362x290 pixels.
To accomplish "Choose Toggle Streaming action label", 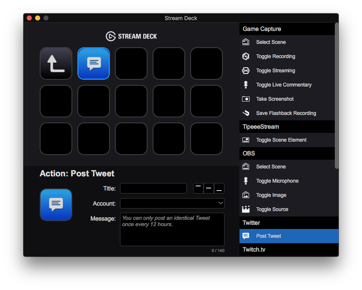I will 275,71.
